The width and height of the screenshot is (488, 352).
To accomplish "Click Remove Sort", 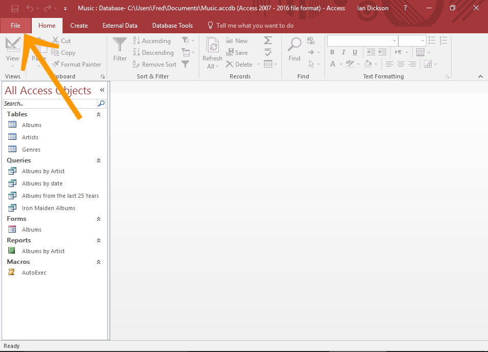I will (x=154, y=64).
